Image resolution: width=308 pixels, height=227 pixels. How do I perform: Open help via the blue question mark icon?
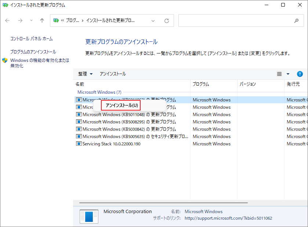pyautogui.click(x=300, y=74)
